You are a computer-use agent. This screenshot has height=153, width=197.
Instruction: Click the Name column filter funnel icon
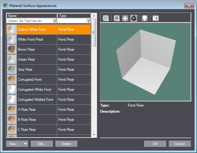tap(54, 21)
